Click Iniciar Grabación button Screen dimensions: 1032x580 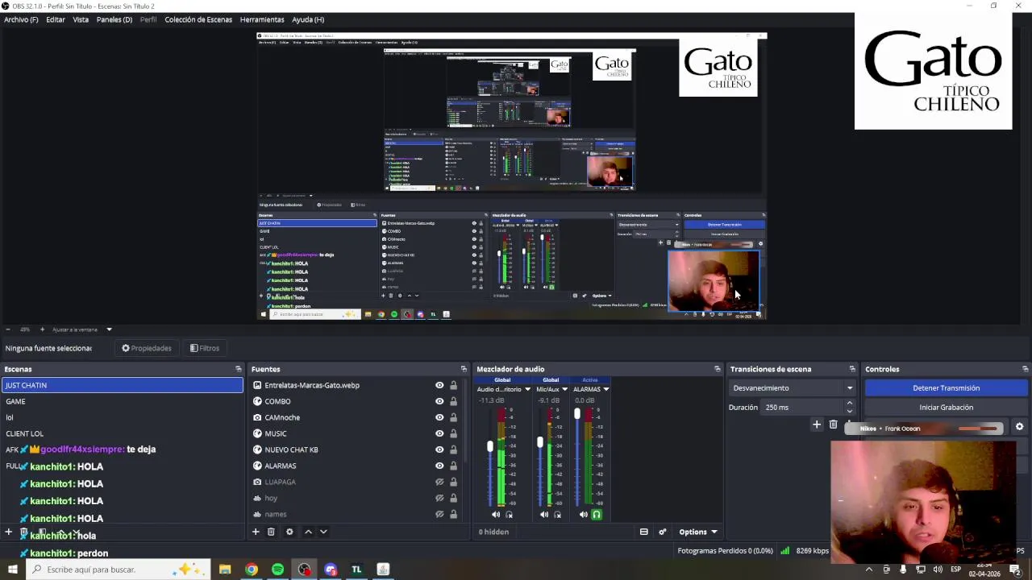[x=946, y=408]
